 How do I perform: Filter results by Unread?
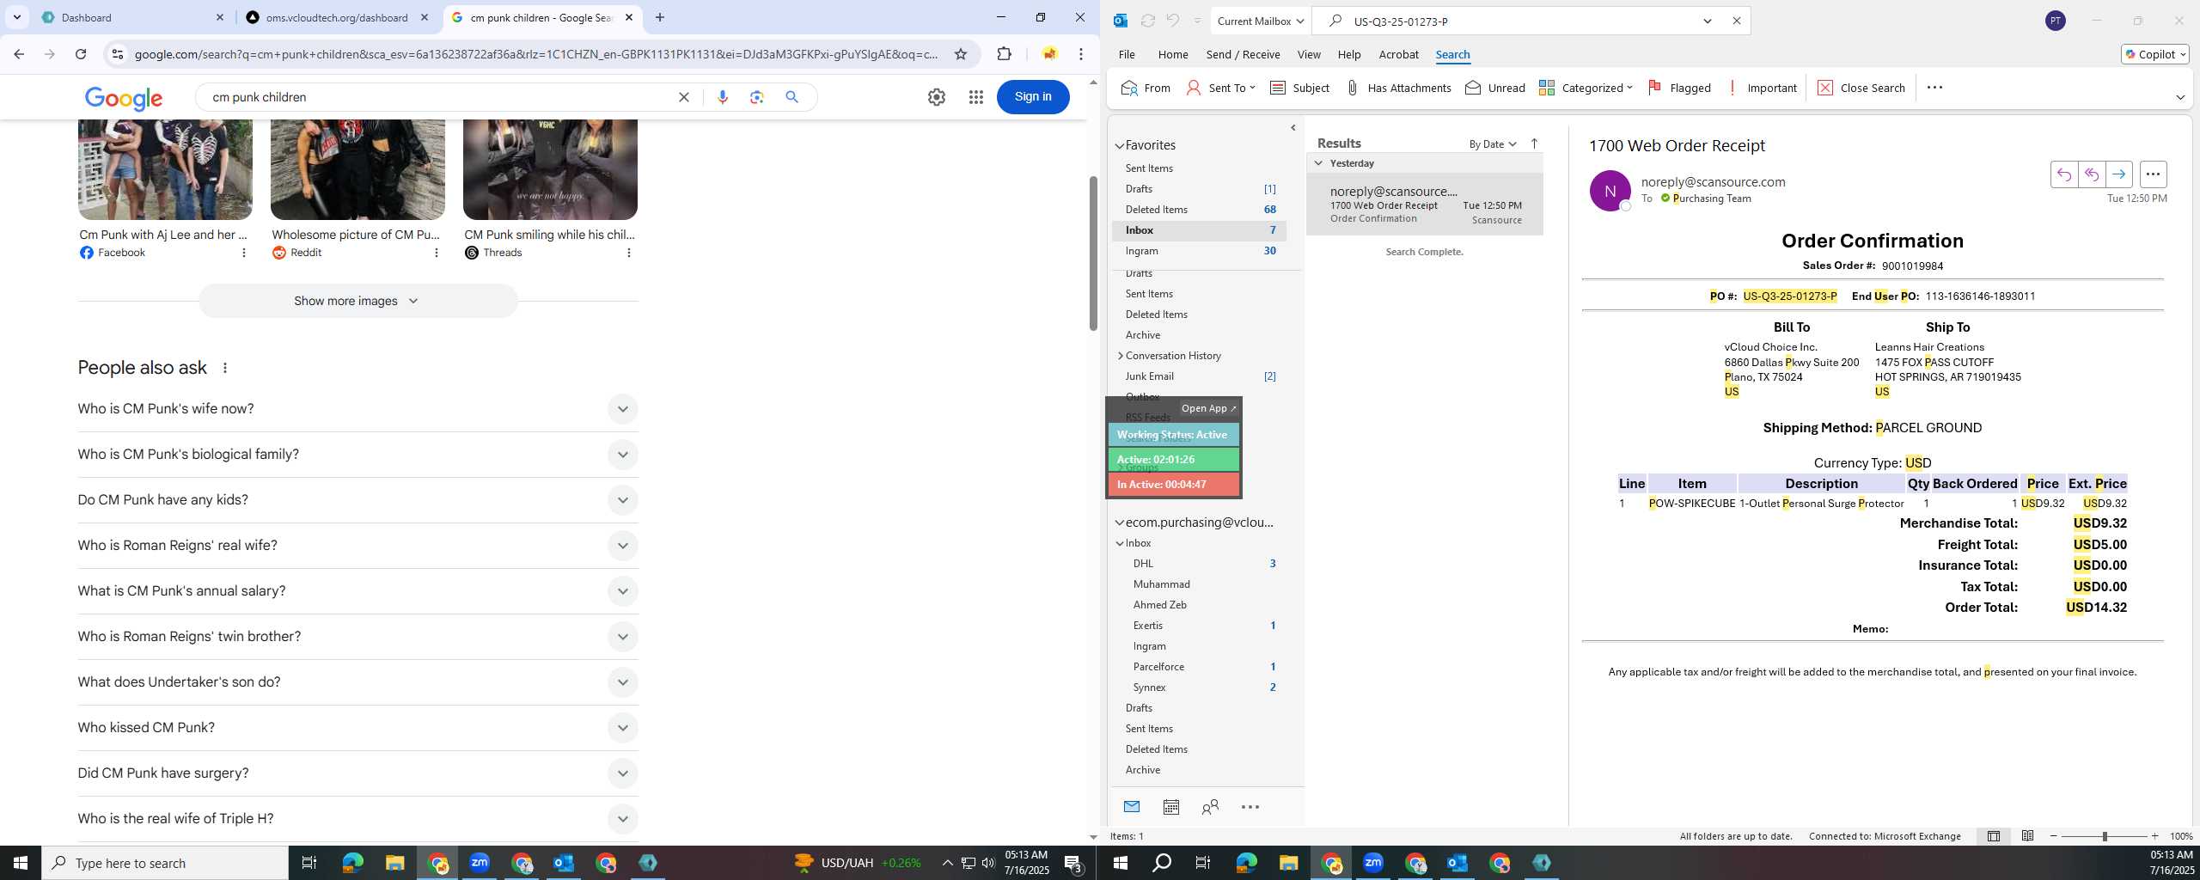click(x=1495, y=88)
